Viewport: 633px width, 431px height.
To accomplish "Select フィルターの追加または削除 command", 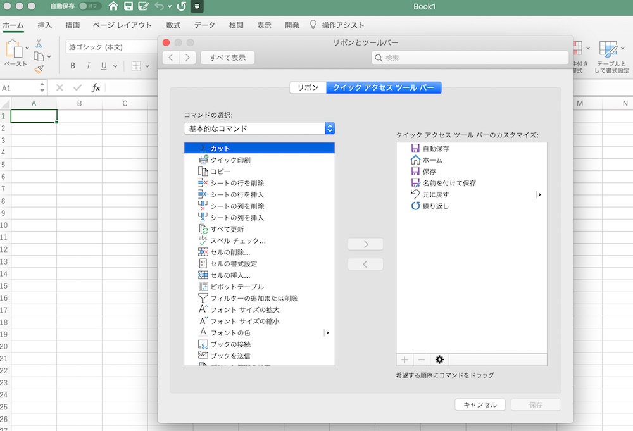I will [259, 298].
